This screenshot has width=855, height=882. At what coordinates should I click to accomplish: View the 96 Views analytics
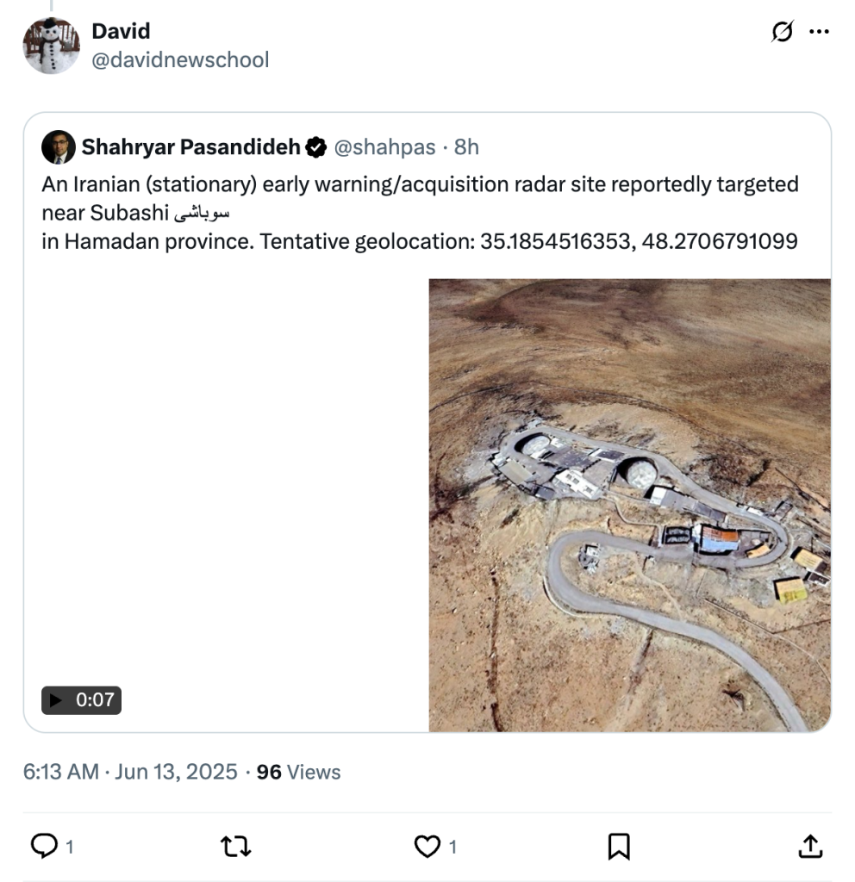point(298,772)
